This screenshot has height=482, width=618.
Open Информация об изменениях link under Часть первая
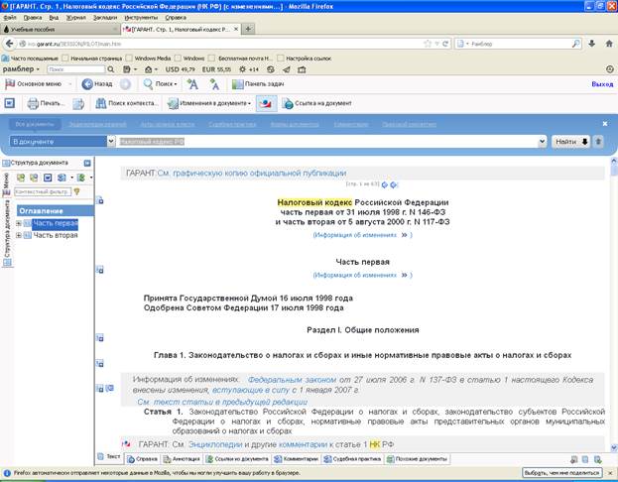[x=362, y=275]
